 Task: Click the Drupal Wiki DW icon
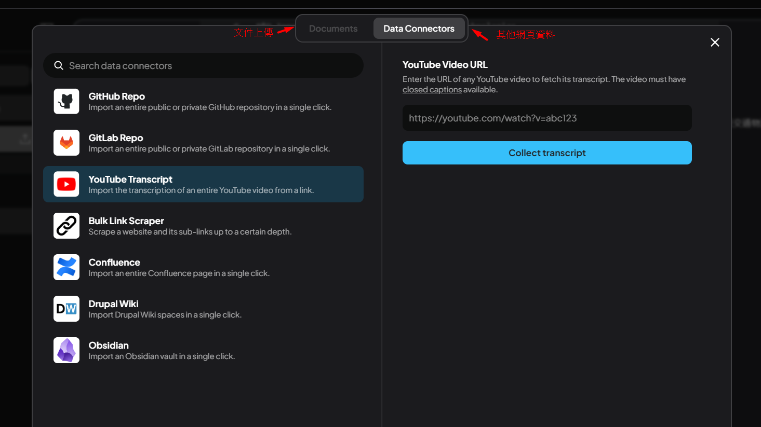66,309
